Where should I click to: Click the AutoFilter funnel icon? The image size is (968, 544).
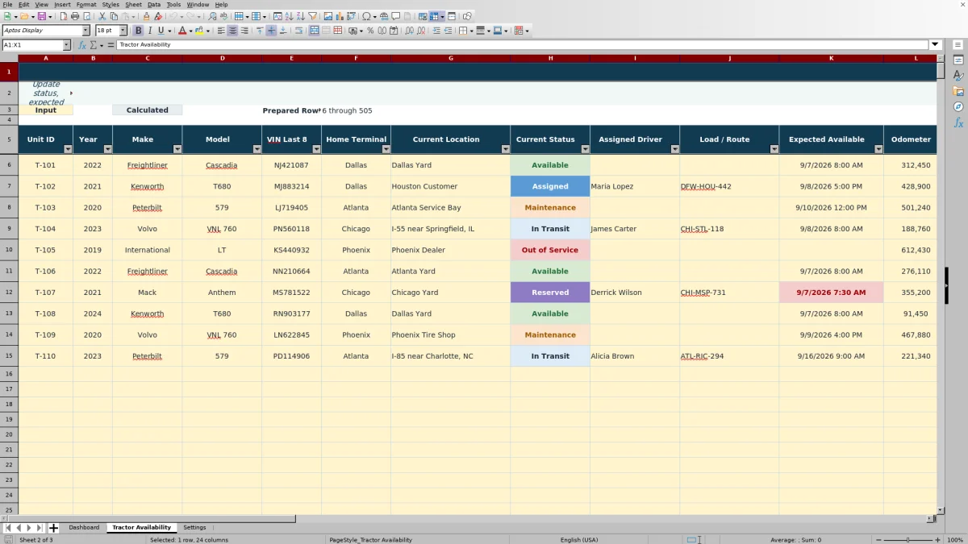point(312,16)
